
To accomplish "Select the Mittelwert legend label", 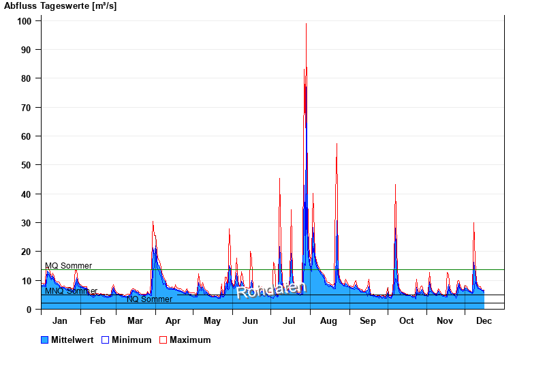I will [x=72, y=340].
